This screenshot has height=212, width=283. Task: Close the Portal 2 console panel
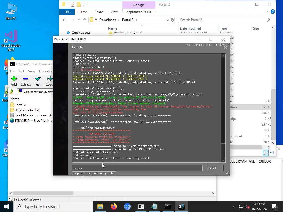point(226,47)
